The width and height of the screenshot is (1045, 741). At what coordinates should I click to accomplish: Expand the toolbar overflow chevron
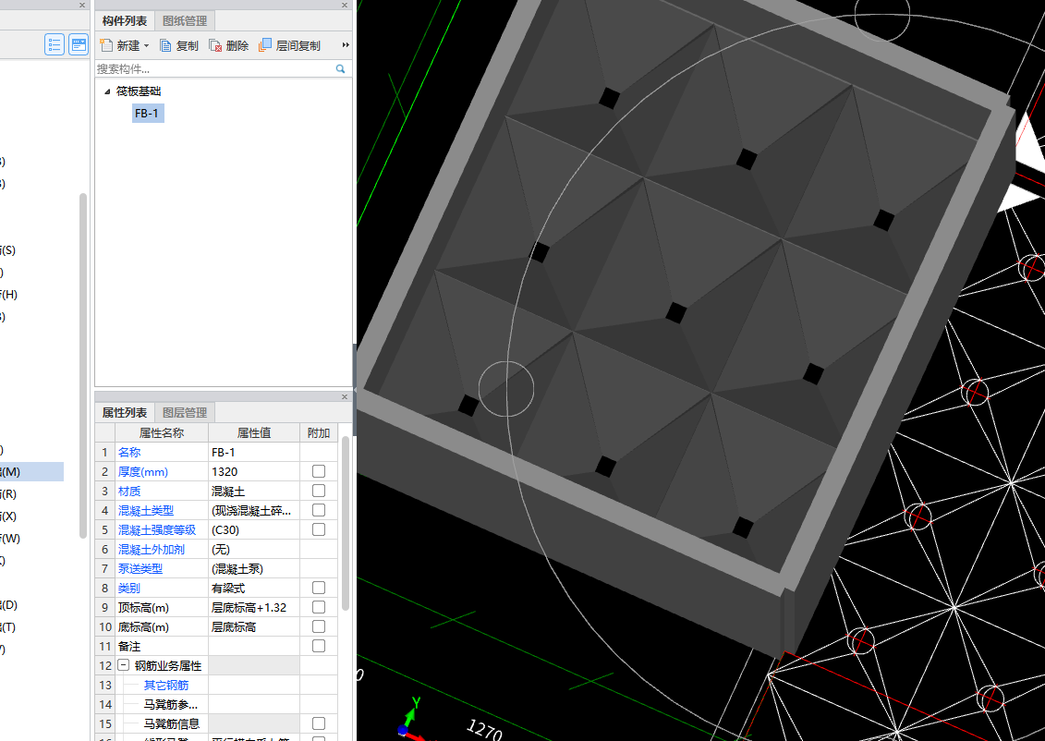(x=346, y=45)
